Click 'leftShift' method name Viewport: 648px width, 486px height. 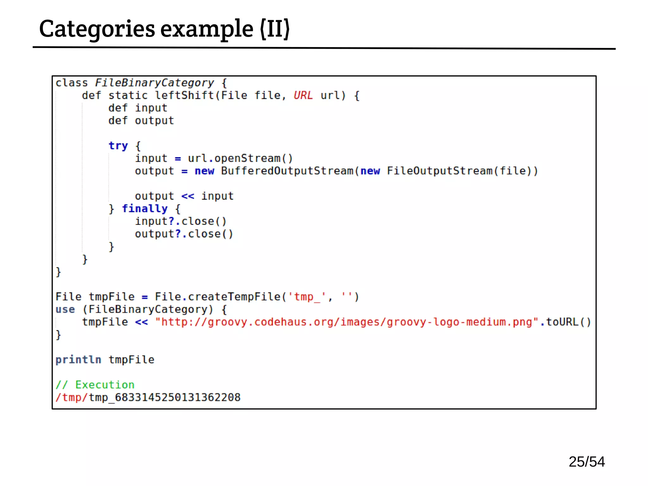(x=184, y=95)
